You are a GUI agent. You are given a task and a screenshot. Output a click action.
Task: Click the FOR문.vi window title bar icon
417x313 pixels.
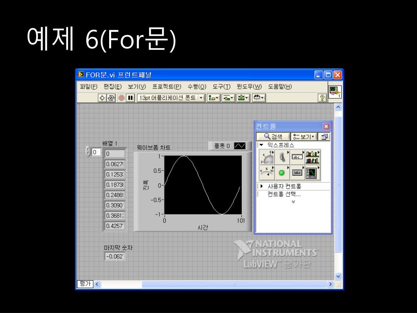click(81, 75)
